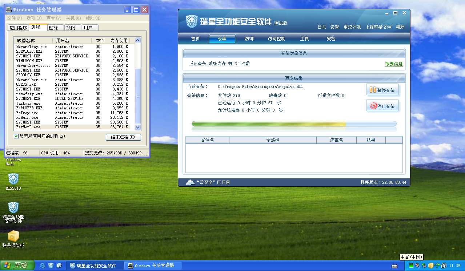Open the 查看 menu in Task Manager

coord(53,18)
